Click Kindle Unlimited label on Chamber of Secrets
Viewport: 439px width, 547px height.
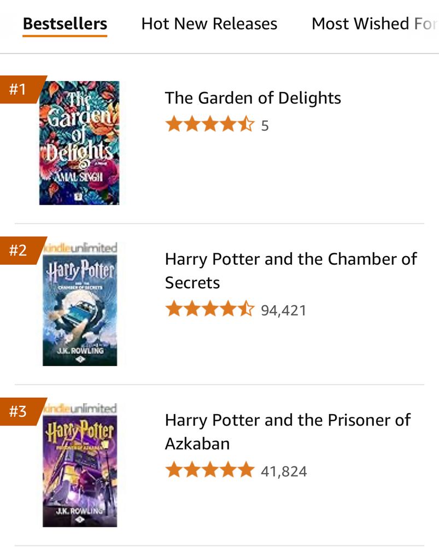tap(82, 248)
